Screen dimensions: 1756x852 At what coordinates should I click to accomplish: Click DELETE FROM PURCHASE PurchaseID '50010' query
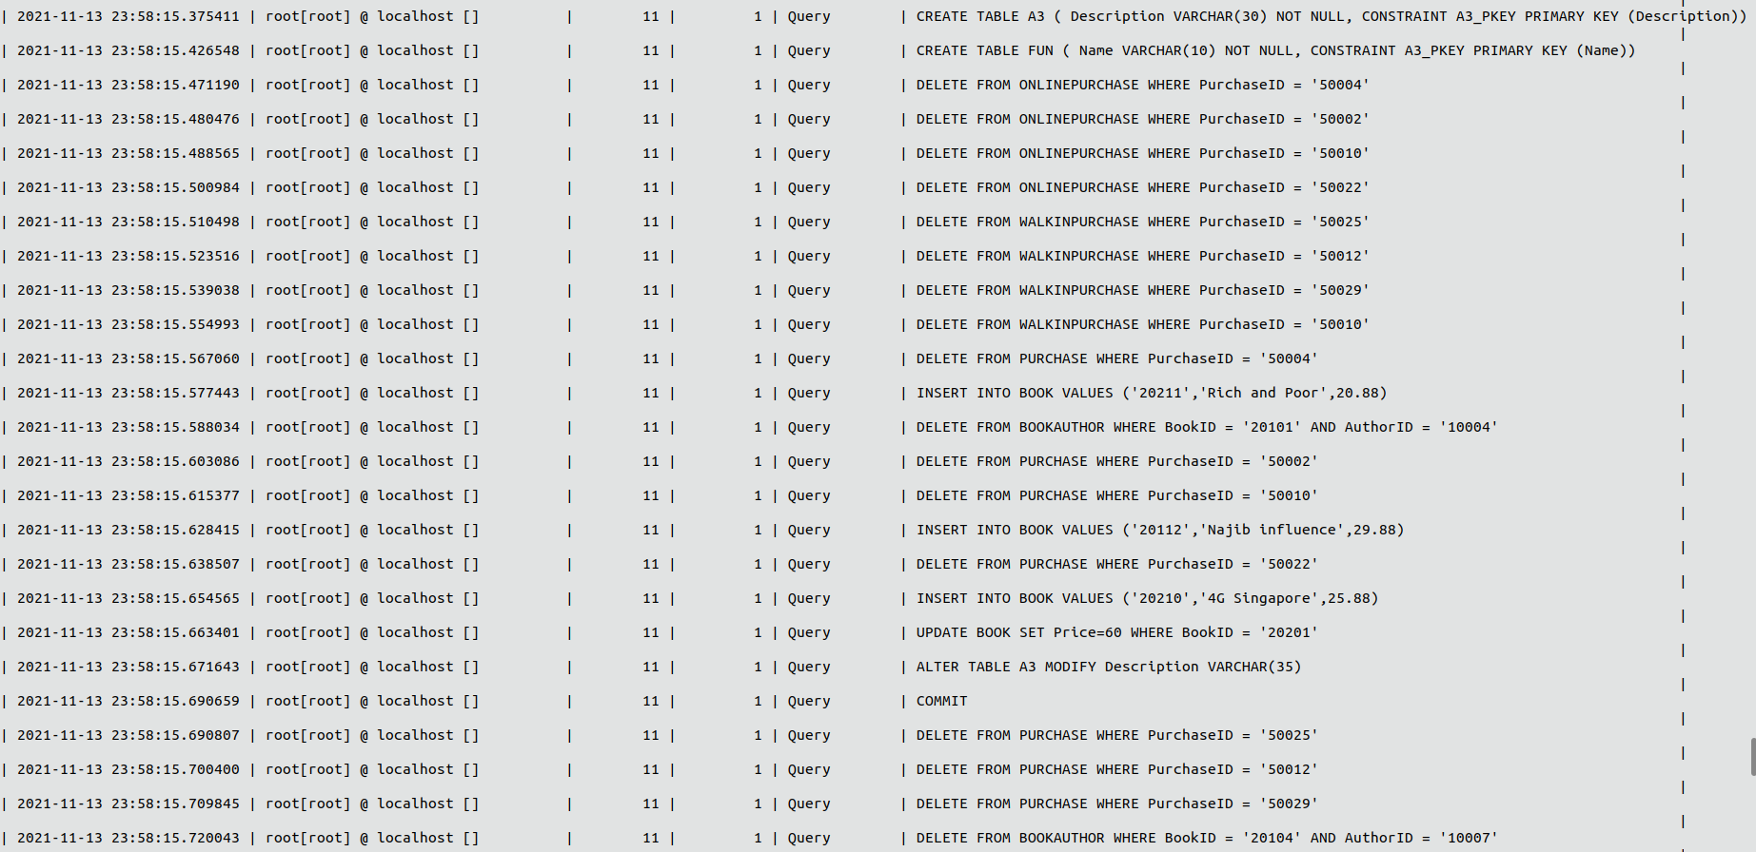[x=1116, y=495]
